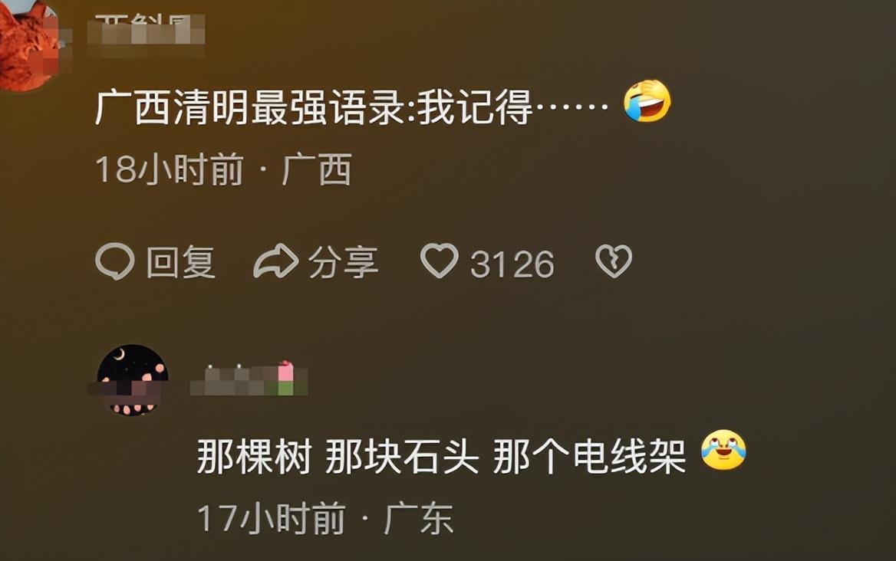
Task: Click the laughing-crying emoji in first comment
Action: tap(647, 102)
